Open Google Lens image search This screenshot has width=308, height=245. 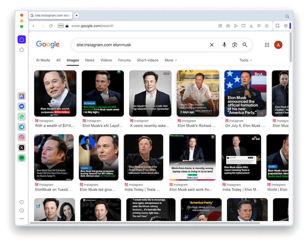point(235,45)
